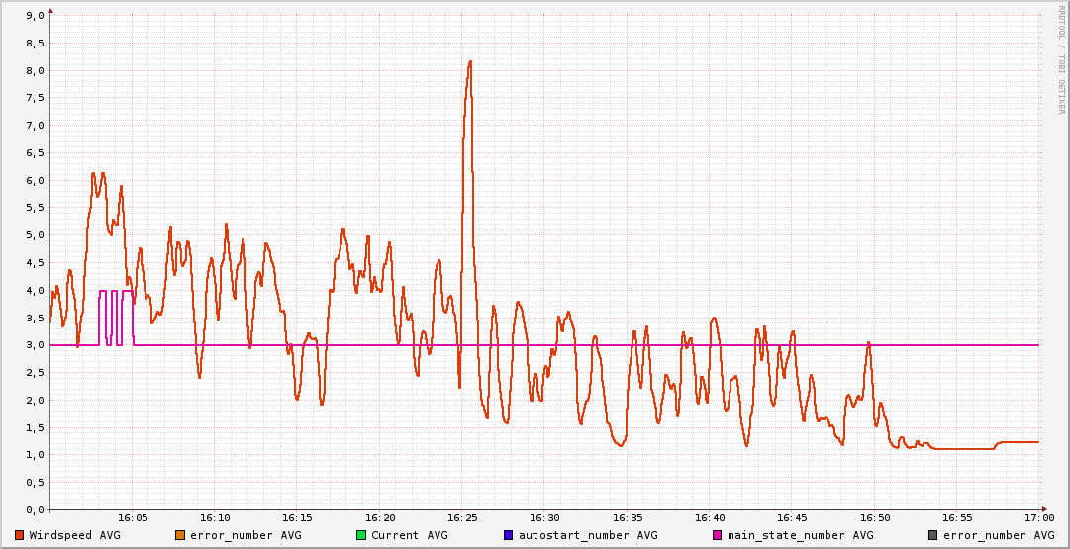
Task: Click the tallest windspeed peak above 8,0
Action: click(x=469, y=62)
